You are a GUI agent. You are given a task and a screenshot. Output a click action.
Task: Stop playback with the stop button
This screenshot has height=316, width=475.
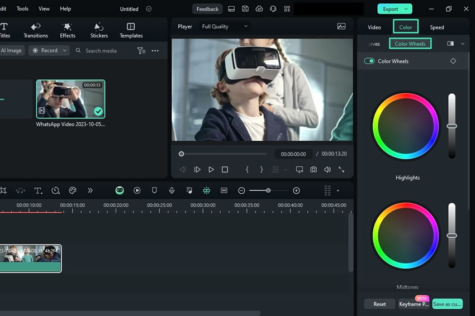[x=225, y=170]
